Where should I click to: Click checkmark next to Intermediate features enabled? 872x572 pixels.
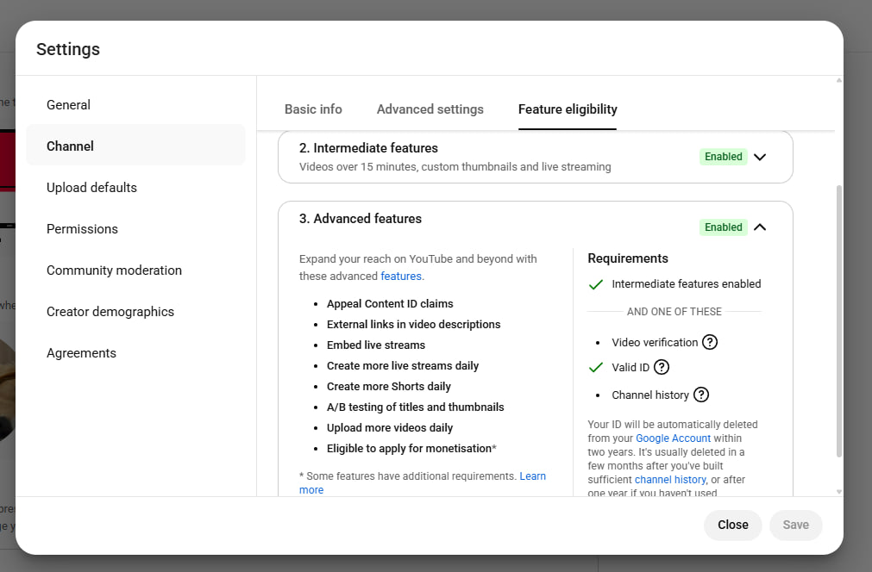click(595, 284)
